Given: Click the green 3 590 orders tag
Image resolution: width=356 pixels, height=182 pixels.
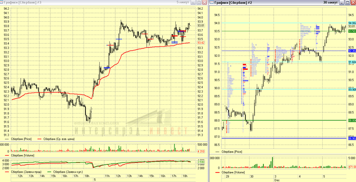Looking at the screenshot, I should click(201, 162).
